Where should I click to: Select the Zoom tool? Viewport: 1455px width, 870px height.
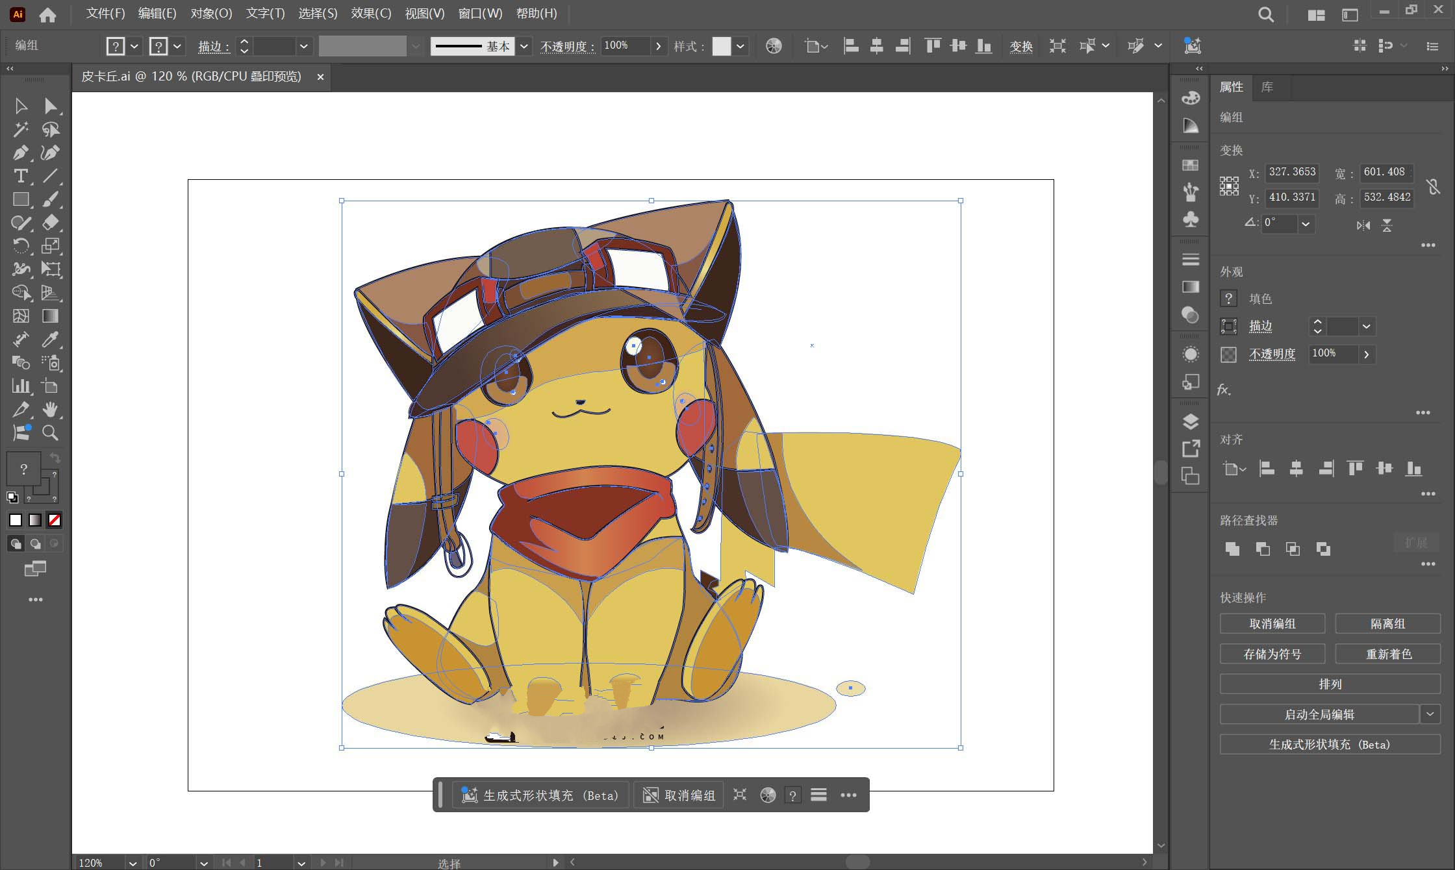(x=51, y=433)
